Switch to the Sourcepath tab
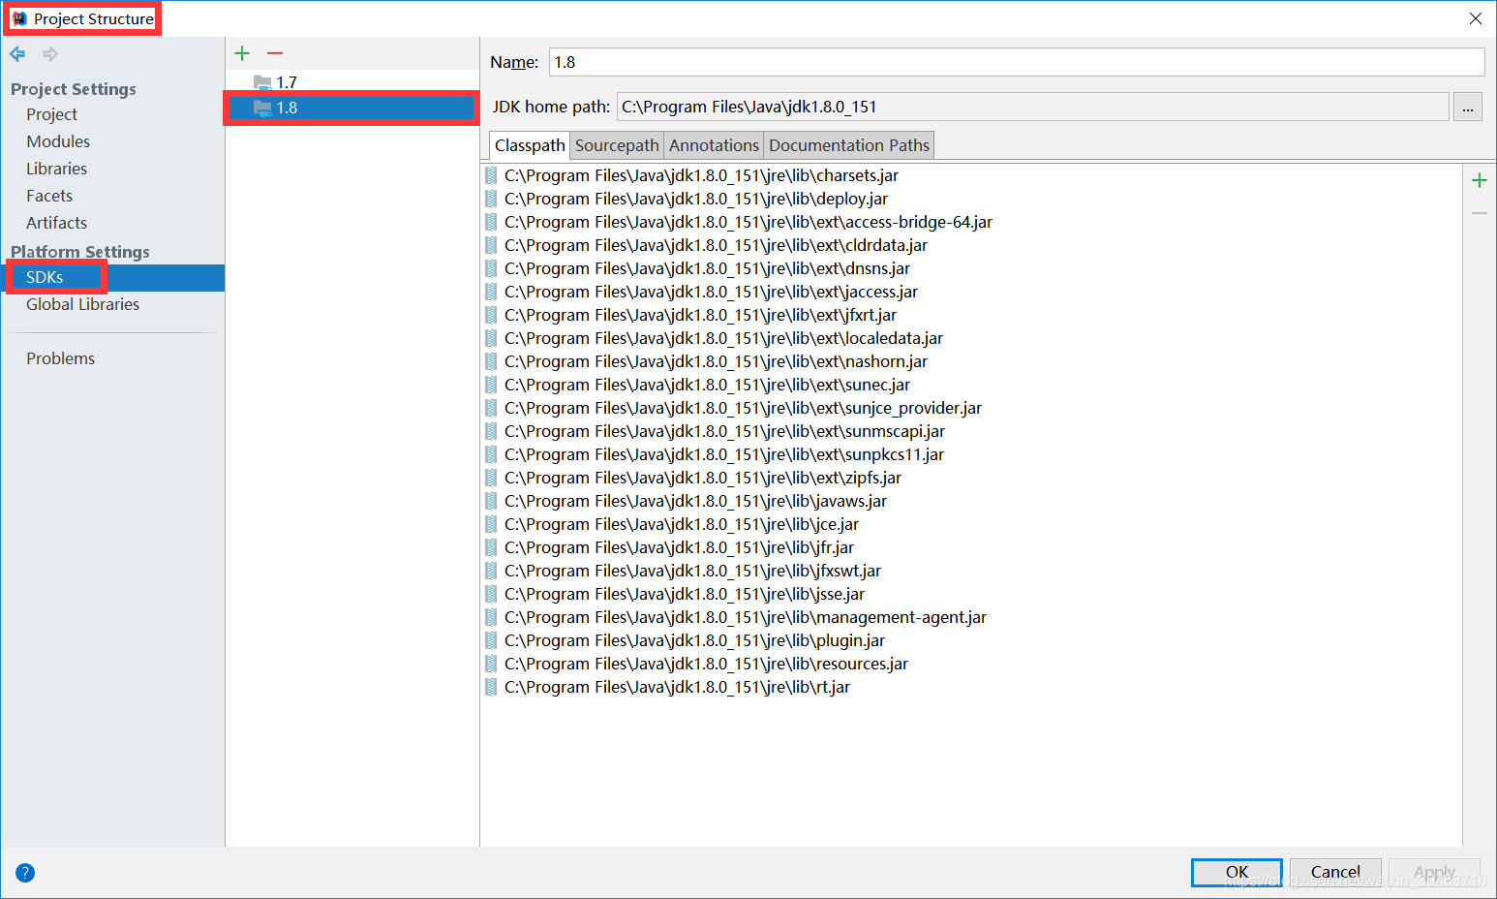 point(617,145)
